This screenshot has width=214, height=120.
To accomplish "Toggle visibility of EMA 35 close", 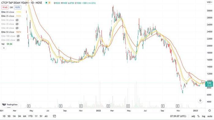I will click(17, 24).
